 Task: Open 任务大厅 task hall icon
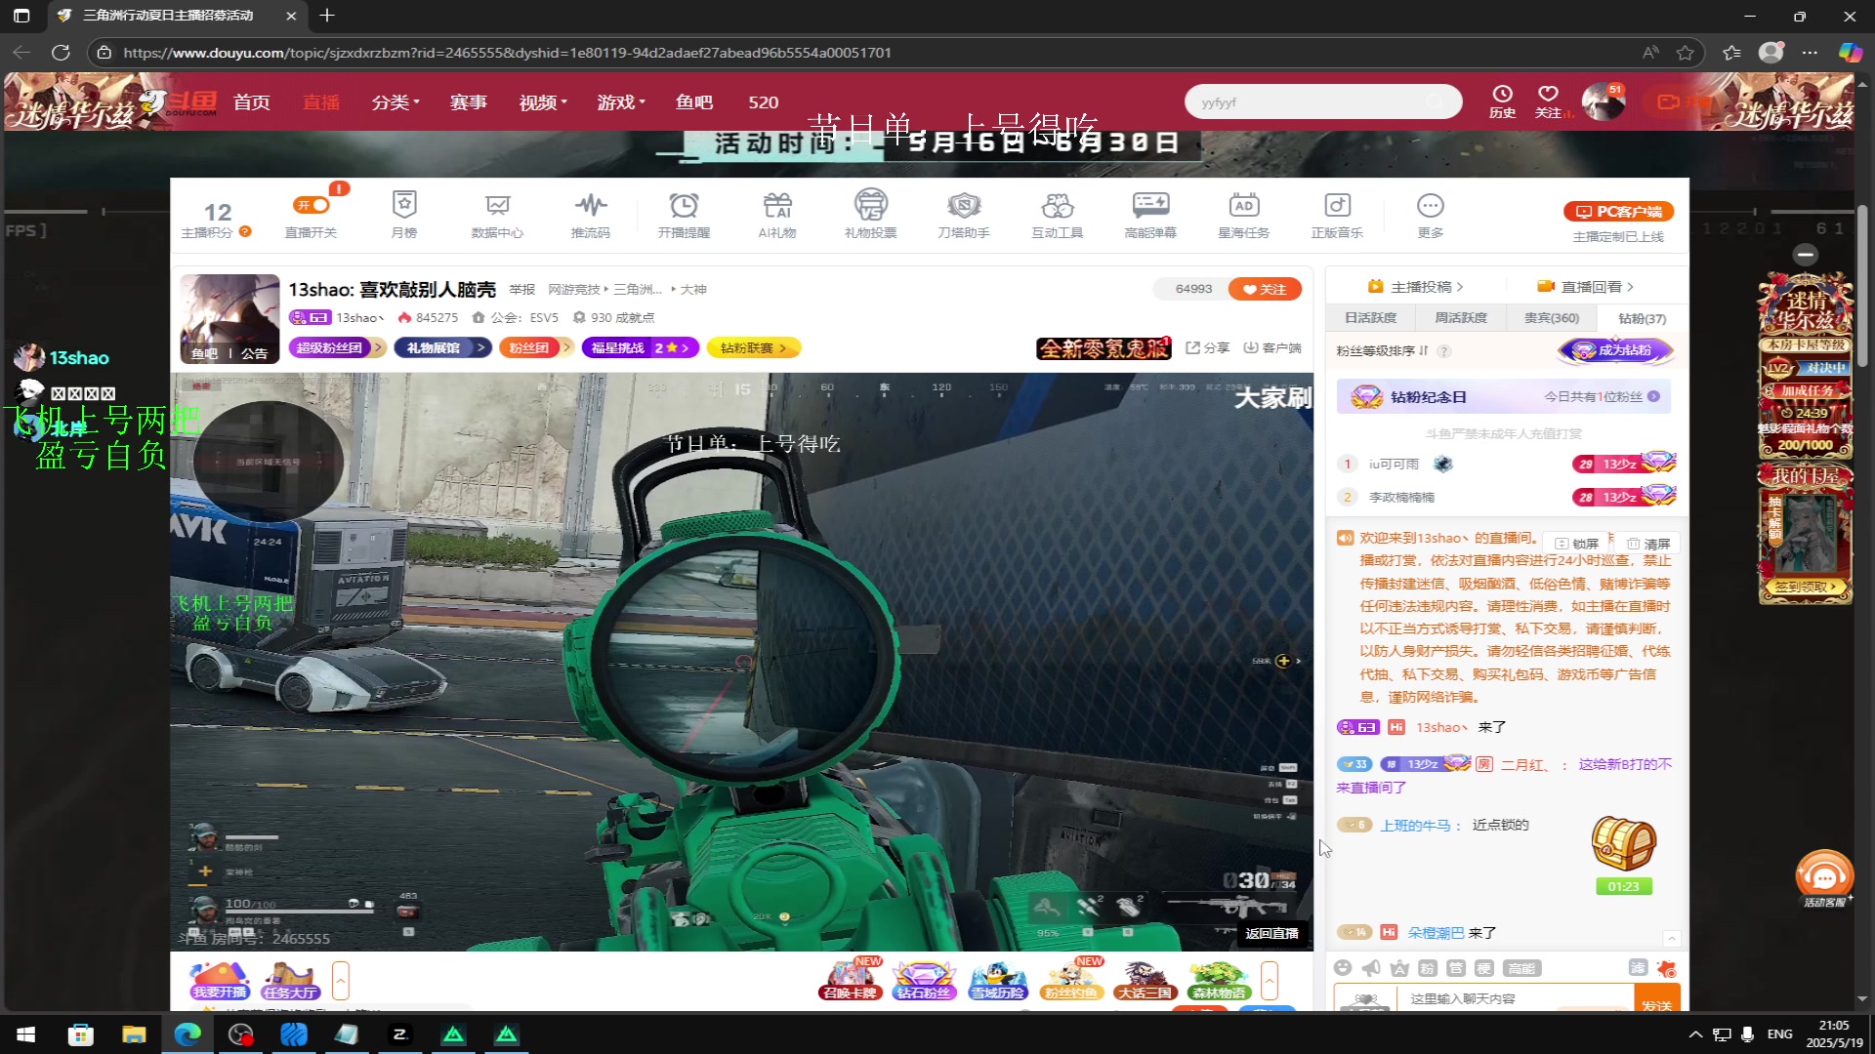(290, 981)
